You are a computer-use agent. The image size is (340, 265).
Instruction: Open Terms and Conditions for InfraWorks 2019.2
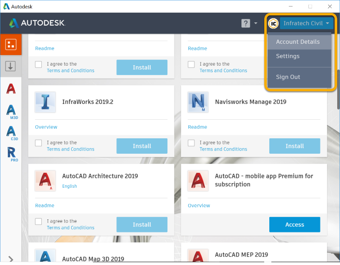point(71,149)
